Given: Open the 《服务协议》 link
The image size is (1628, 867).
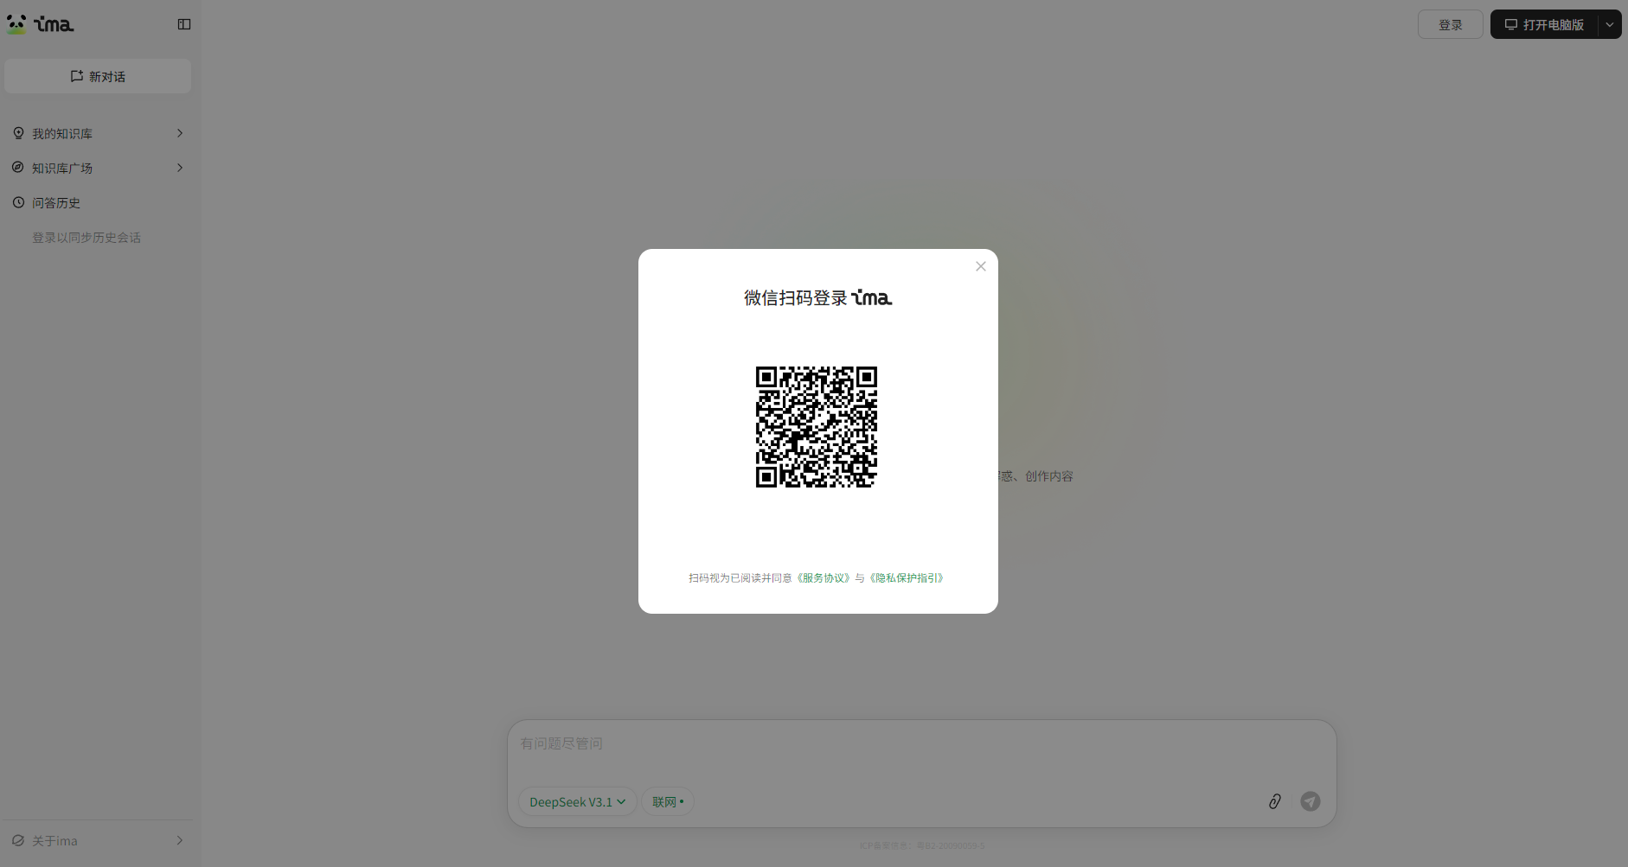Looking at the screenshot, I should click(824, 578).
